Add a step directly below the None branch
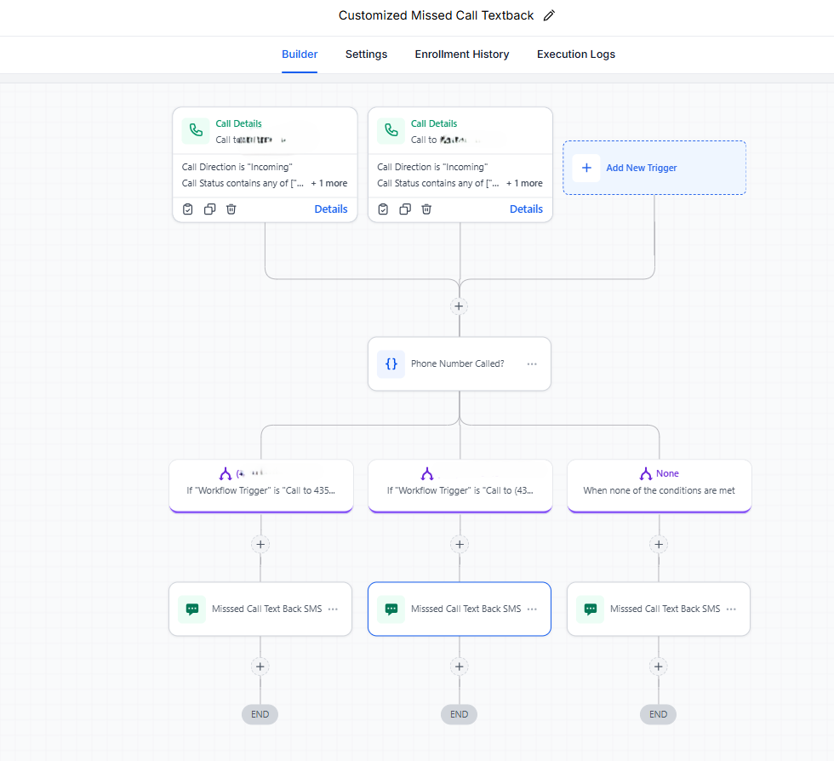This screenshot has height=761, width=834. pyautogui.click(x=659, y=545)
